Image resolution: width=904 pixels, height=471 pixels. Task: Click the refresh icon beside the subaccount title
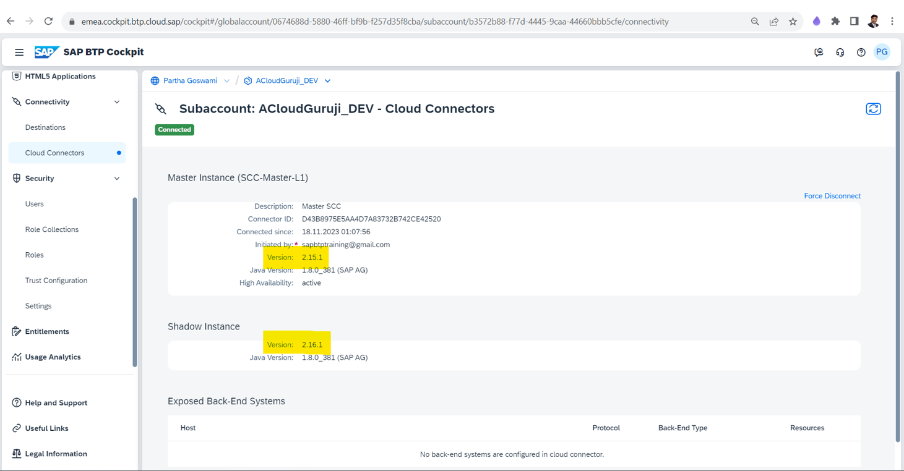tap(873, 109)
